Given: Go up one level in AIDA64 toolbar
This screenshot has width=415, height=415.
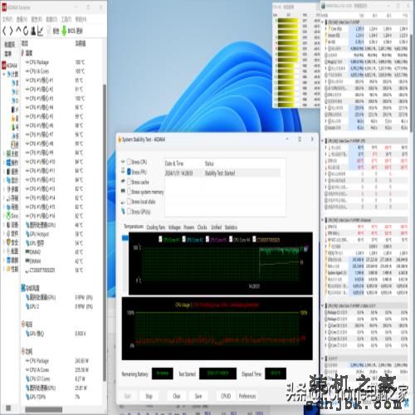Looking at the screenshot, I should [18, 31].
